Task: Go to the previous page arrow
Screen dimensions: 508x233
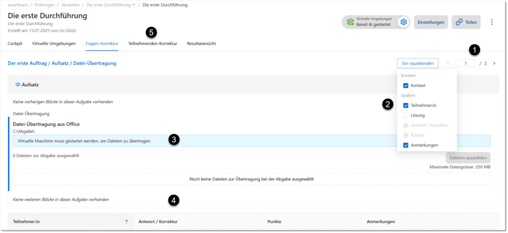Action: point(448,63)
